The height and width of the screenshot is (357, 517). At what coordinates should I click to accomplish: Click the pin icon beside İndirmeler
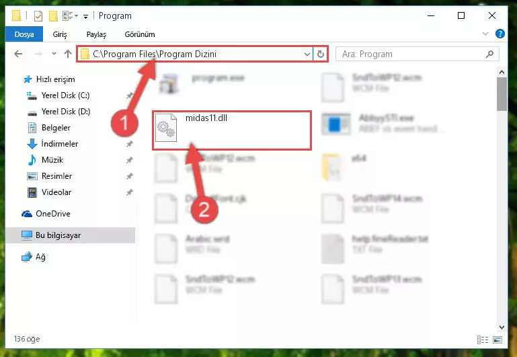pos(130,144)
